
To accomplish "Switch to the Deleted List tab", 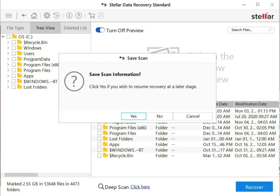I will [x=75, y=28].
